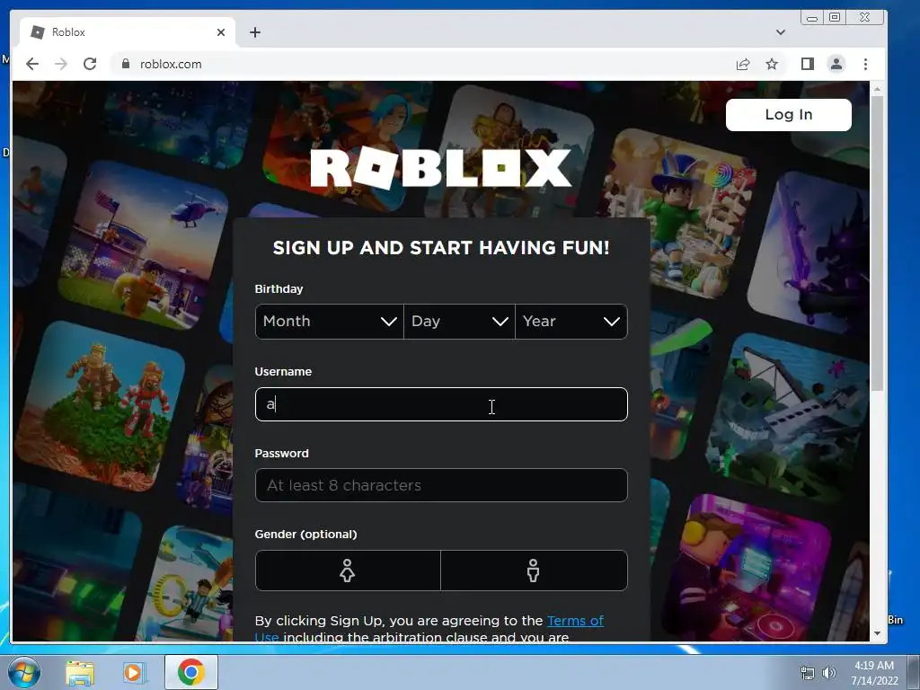Click the scrollbar down arrow
Viewport: 920px width, 690px height.
[x=877, y=633]
